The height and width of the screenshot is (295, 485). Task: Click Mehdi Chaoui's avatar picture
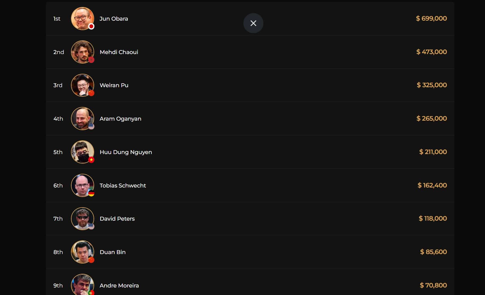tap(82, 52)
